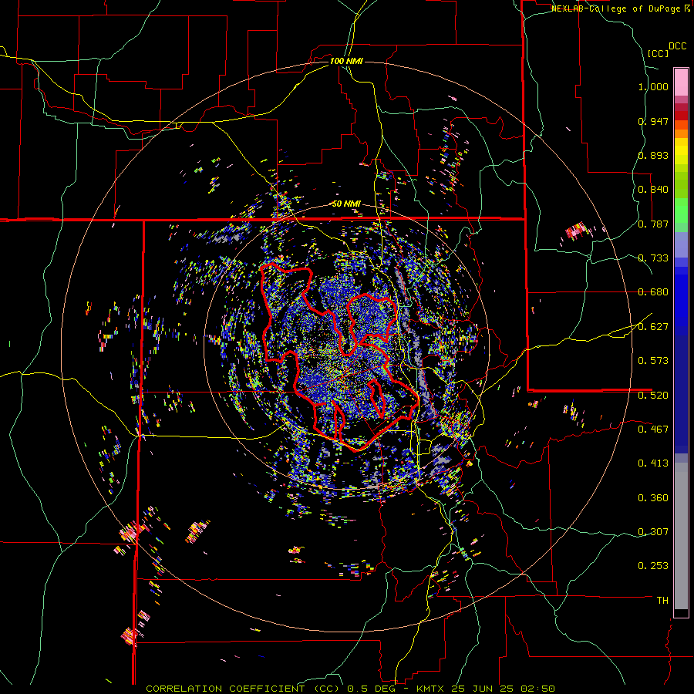This screenshot has height=694, width=694.
Task: Click the KMTX radar site identifier
Action: [x=432, y=689]
